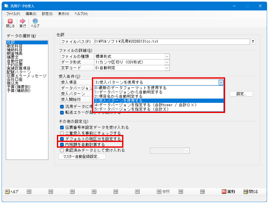Expand the ファイルの種類 dropdown
This screenshot has height=204, width=269.
tap(167, 56)
